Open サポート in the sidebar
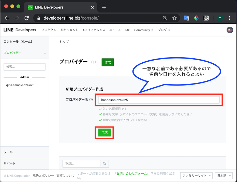This screenshot has height=182, width=237. (x=24, y=163)
